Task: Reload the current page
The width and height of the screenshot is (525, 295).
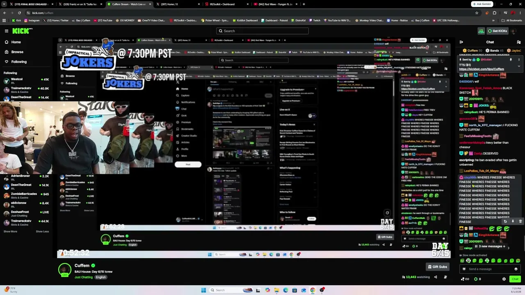Action: pyautogui.click(x=20, y=13)
